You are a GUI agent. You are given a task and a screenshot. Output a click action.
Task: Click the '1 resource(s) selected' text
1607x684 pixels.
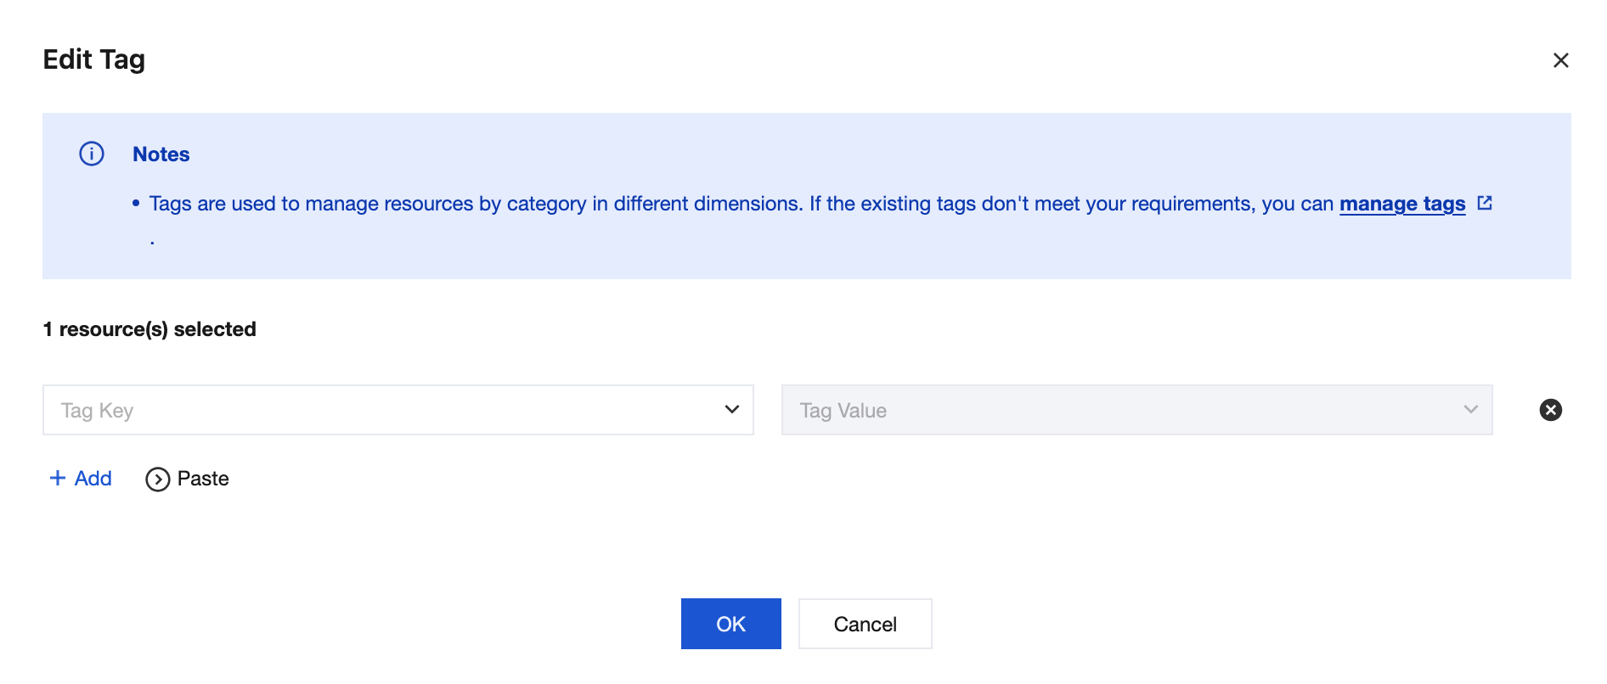tap(149, 329)
